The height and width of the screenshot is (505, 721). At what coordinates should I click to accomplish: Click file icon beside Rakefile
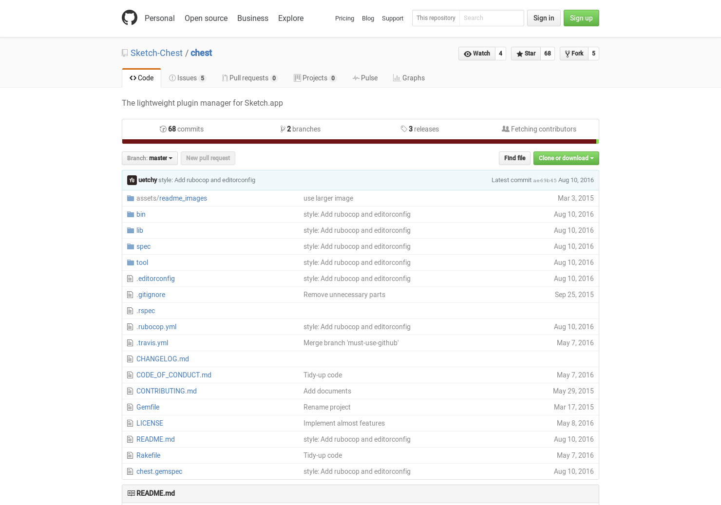pos(130,455)
